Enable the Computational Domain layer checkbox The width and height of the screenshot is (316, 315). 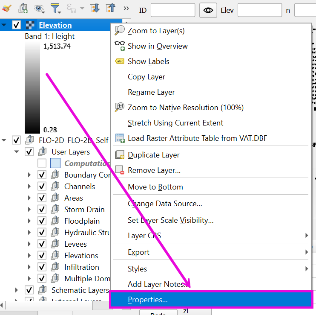click(x=42, y=163)
